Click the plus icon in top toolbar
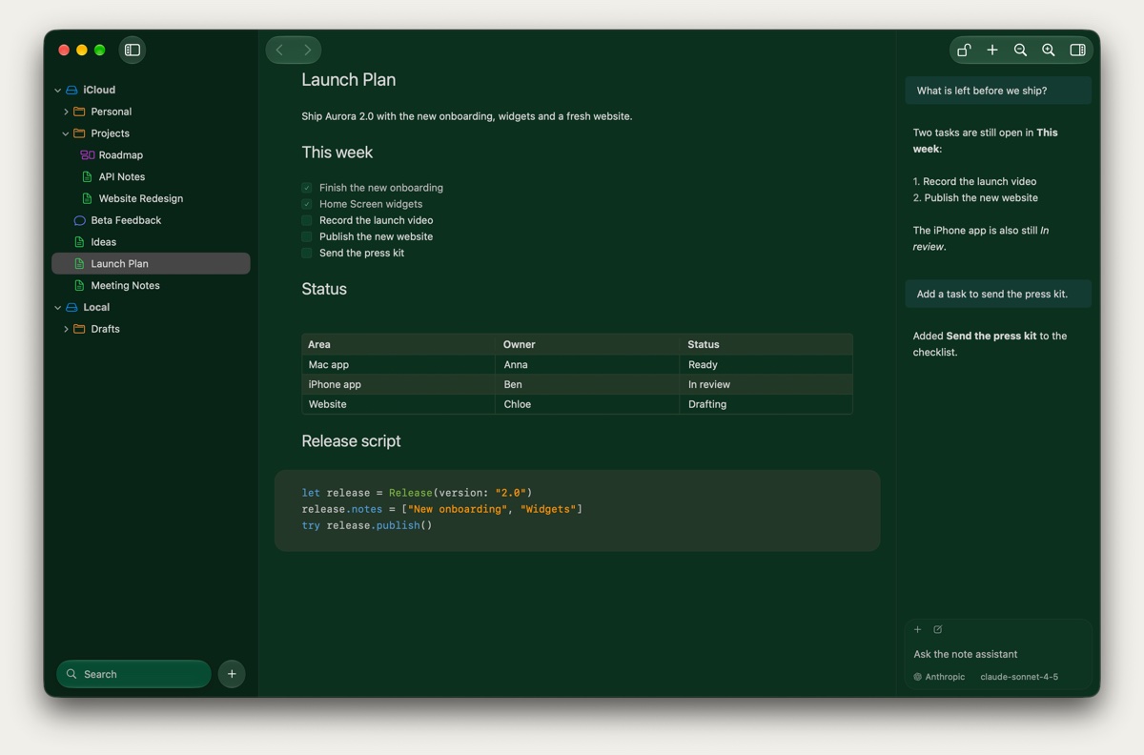The width and height of the screenshot is (1144, 755). coord(992,50)
